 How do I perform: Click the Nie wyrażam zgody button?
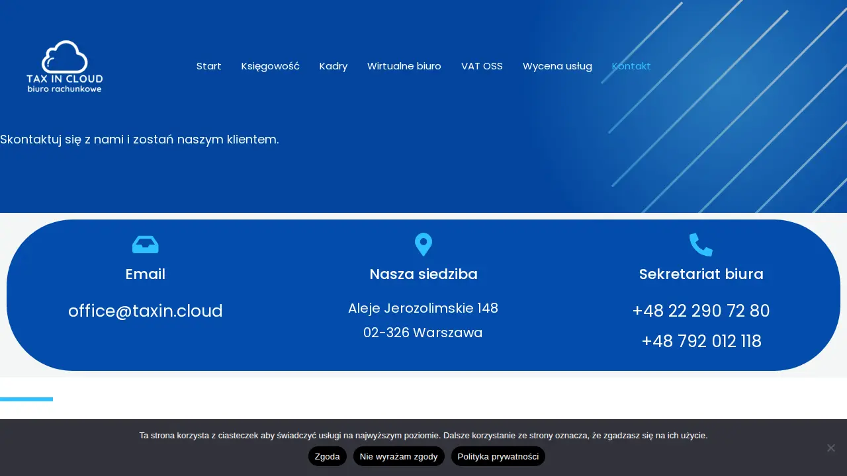point(399,456)
